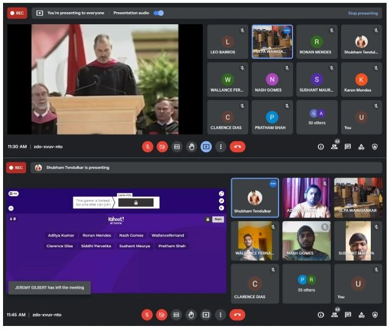389x329 pixels.
Task: Open meeting details in 11:45 AM meeting
Action: tap(321, 315)
